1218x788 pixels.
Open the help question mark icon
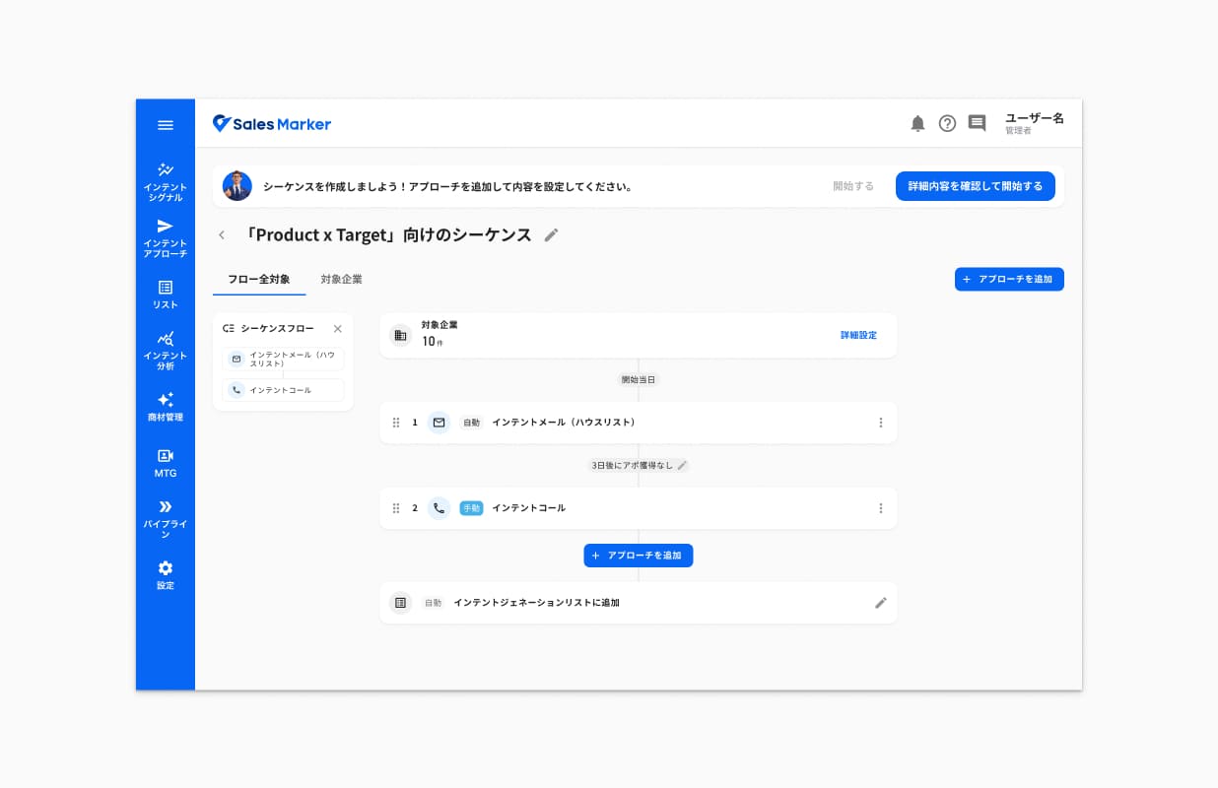pos(947,123)
